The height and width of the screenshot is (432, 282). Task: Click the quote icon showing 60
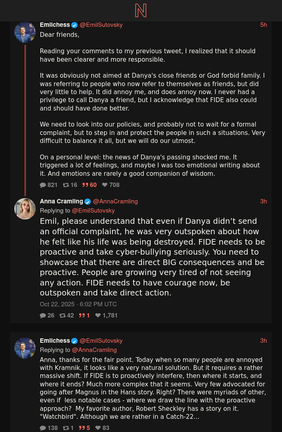[x=85, y=185]
